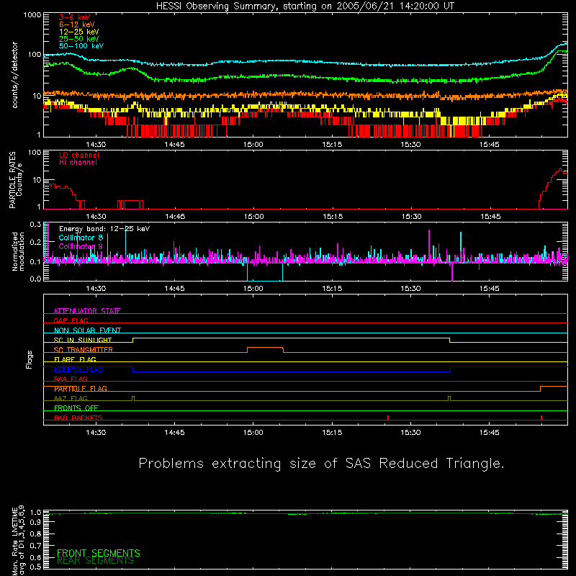The height and width of the screenshot is (576, 576).
Task: Click the 'SC_TRANSMITTER' flag label
Action: pos(83,350)
